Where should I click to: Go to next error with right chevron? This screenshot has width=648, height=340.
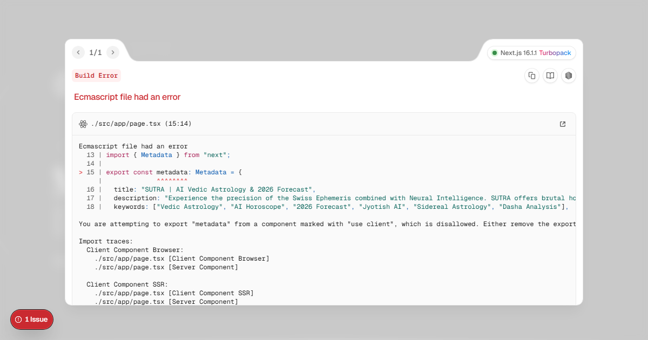[113, 52]
